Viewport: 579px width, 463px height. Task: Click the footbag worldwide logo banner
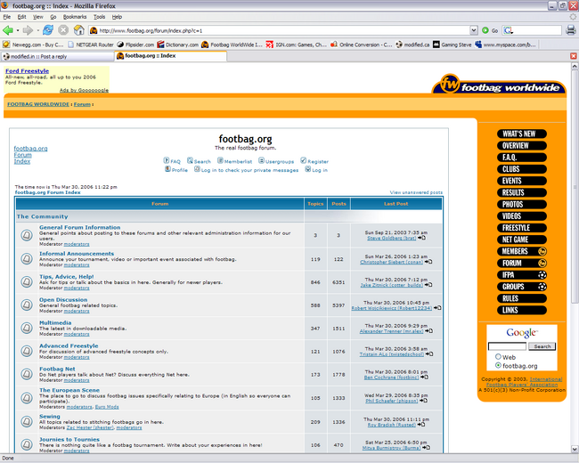499,85
